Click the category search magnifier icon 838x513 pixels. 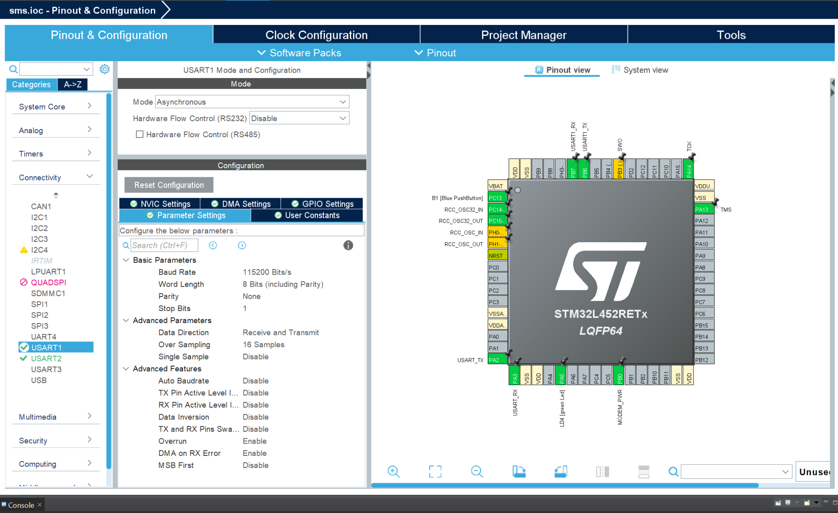[x=14, y=69]
